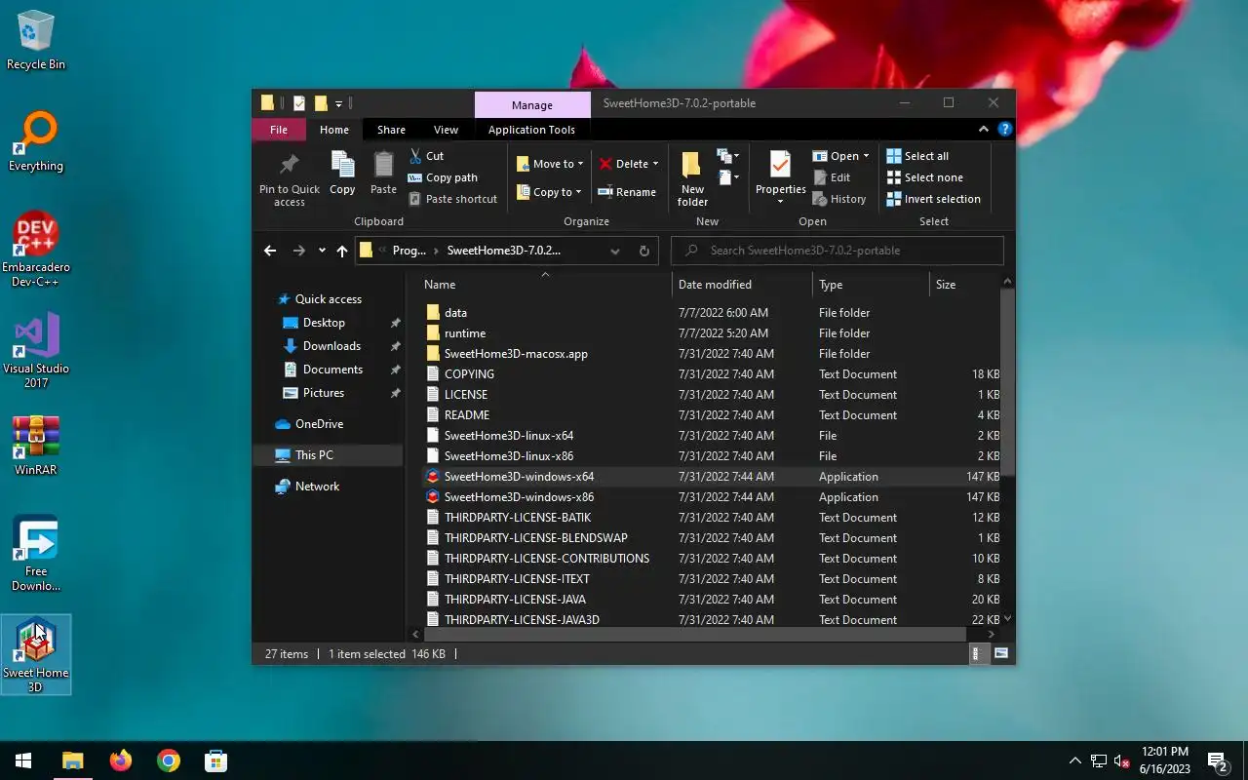Click Edit in the Open group
The height and width of the screenshot is (780, 1248).
click(x=832, y=177)
